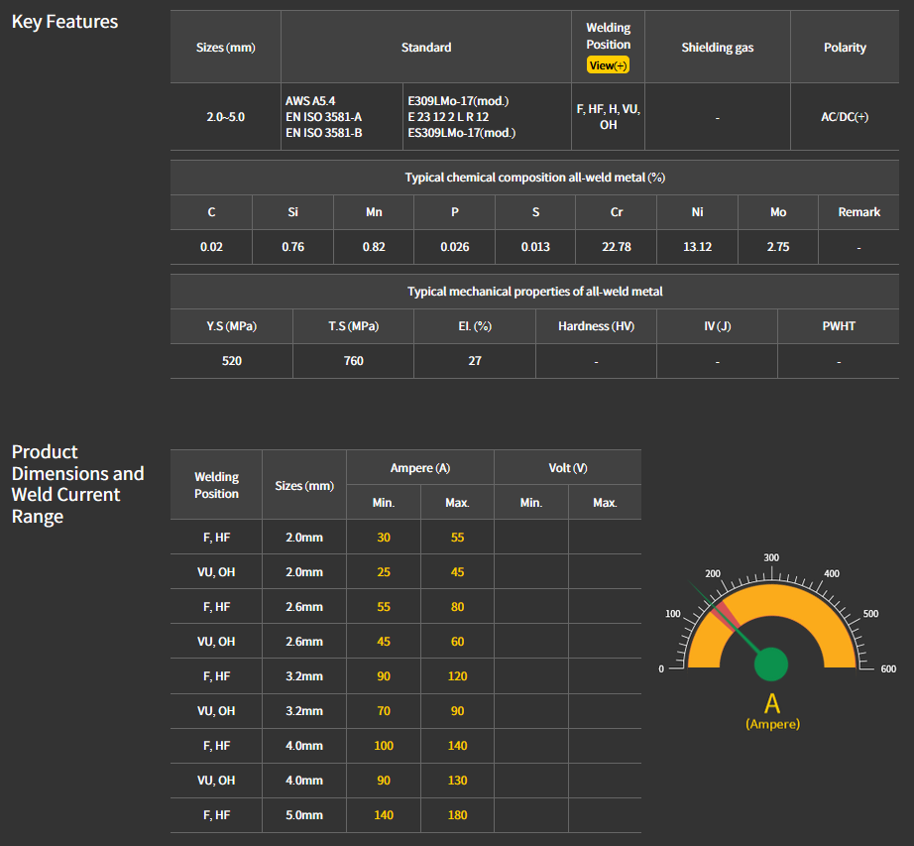Click the Ni value 13.12

pyautogui.click(x=697, y=247)
